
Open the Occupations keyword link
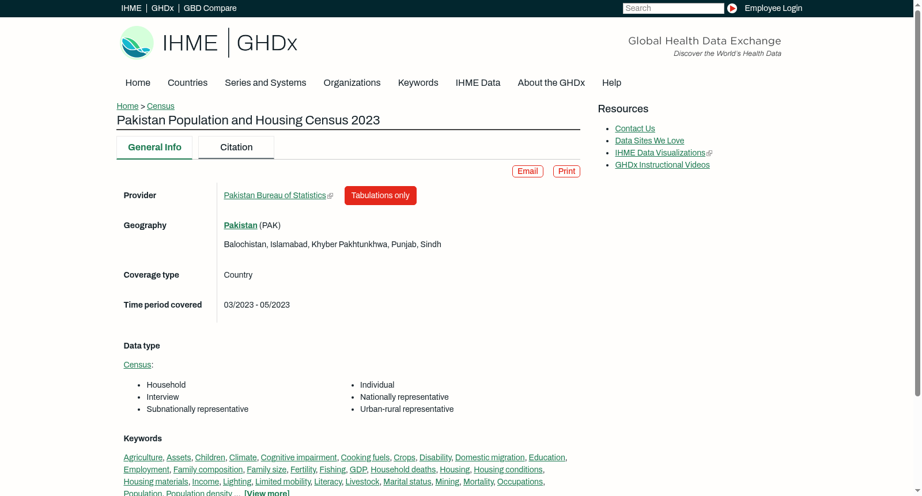pos(520,482)
